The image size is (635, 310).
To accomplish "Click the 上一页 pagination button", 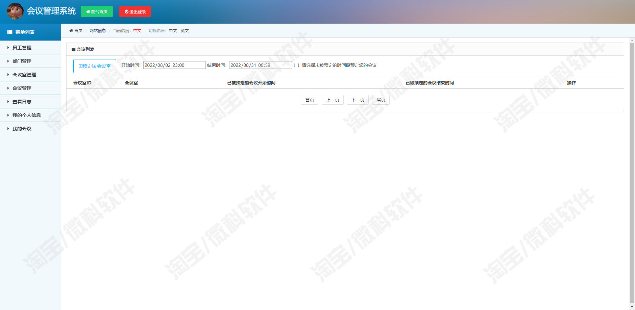I will click(x=333, y=100).
